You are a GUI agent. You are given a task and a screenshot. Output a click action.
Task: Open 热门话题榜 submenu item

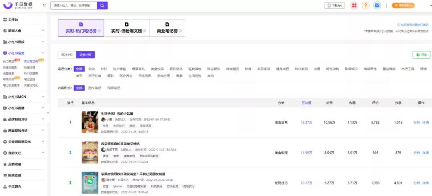31,73
